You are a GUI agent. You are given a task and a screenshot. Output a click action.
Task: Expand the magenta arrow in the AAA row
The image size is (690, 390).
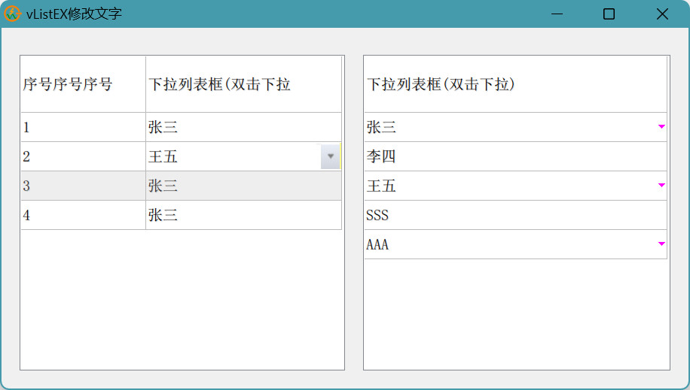661,244
